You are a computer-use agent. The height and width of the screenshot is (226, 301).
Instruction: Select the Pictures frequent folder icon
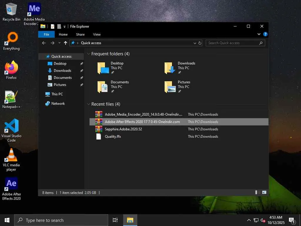pyautogui.click(x=170, y=87)
